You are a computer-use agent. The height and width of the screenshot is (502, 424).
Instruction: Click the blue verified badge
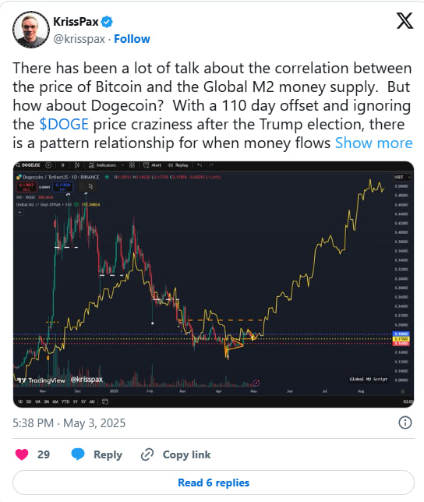point(107,22)
